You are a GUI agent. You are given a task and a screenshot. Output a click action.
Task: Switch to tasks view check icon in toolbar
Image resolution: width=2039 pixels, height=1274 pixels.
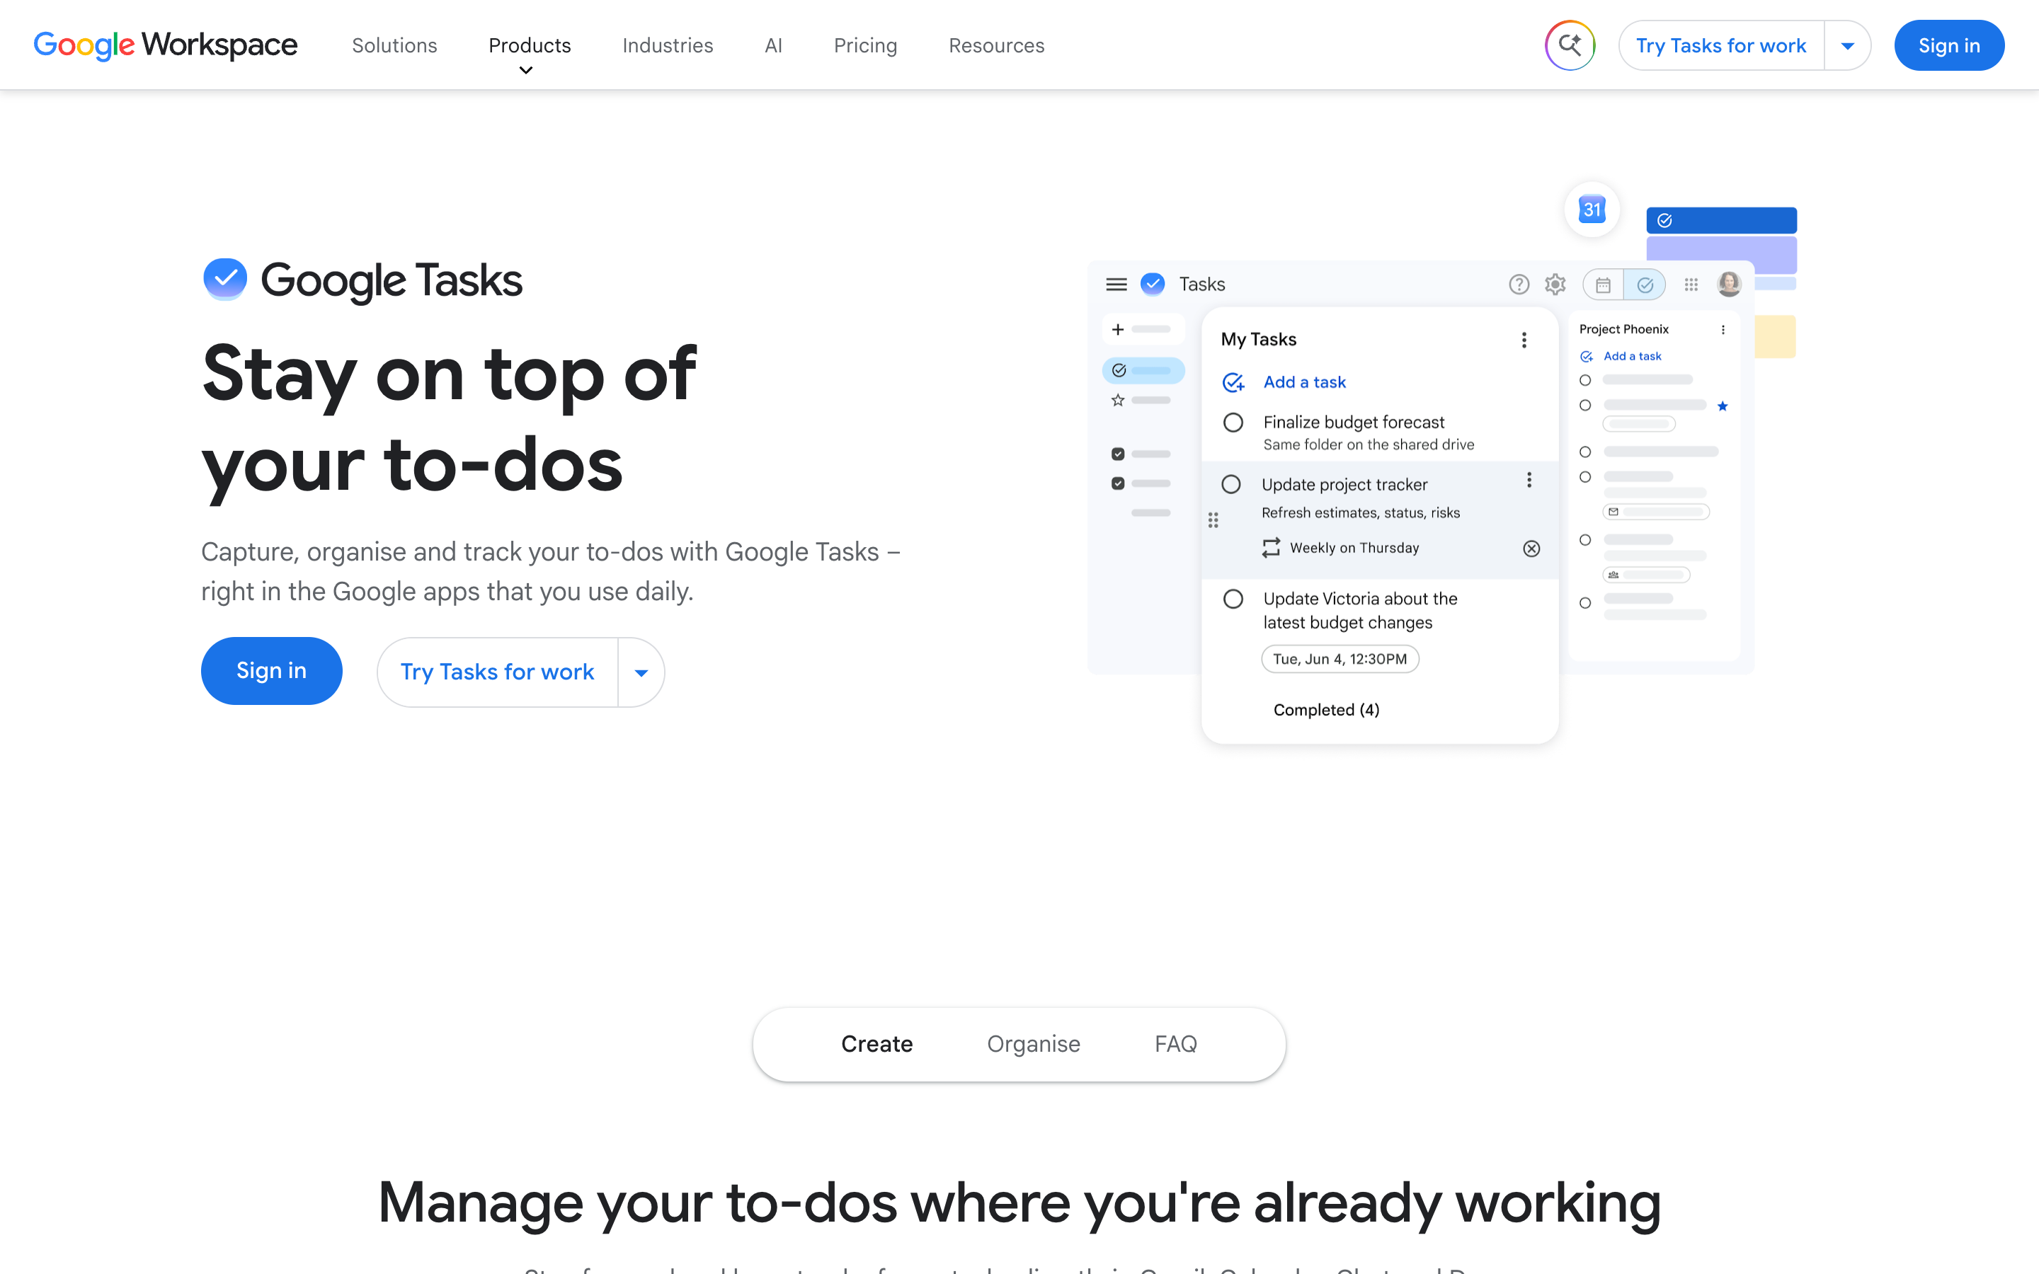1645,285
